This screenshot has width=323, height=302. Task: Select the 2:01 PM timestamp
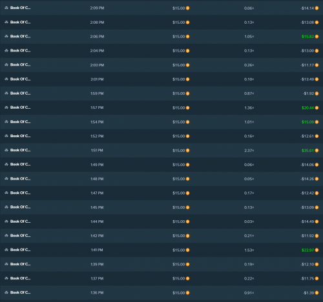97,79
